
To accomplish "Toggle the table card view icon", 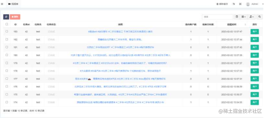I will tap(237, 17).
